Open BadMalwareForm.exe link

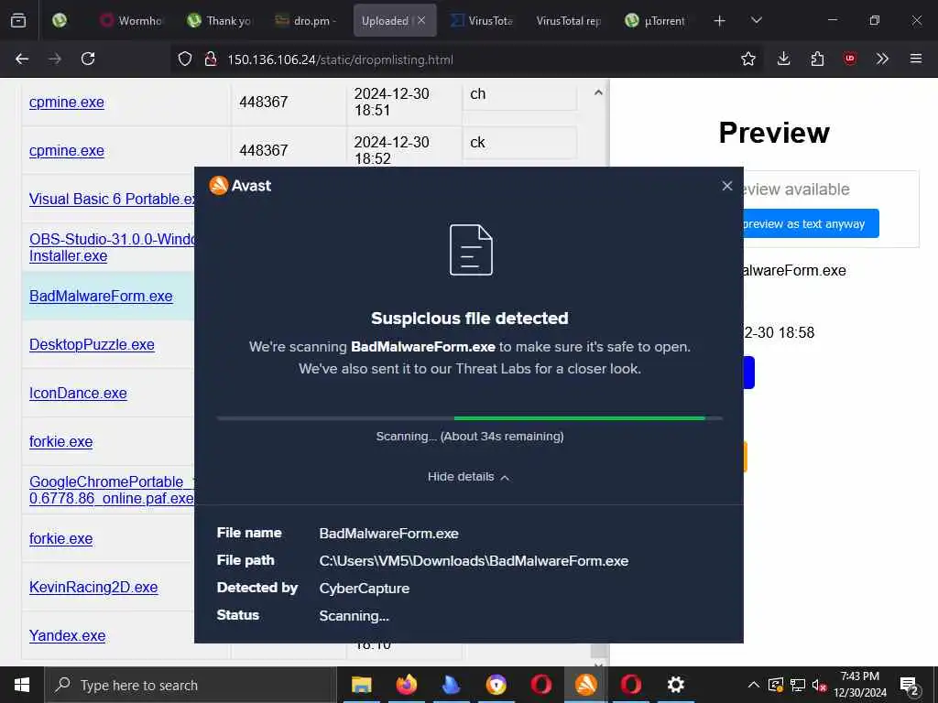pyautogui.click(x=101, y=296)
